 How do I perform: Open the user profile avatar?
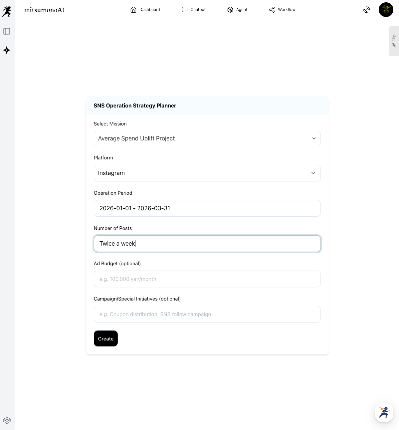point(386,10)
